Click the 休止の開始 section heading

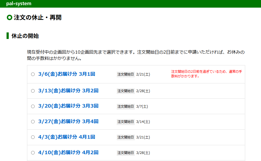pyautogui.click(x=25, y=36)
